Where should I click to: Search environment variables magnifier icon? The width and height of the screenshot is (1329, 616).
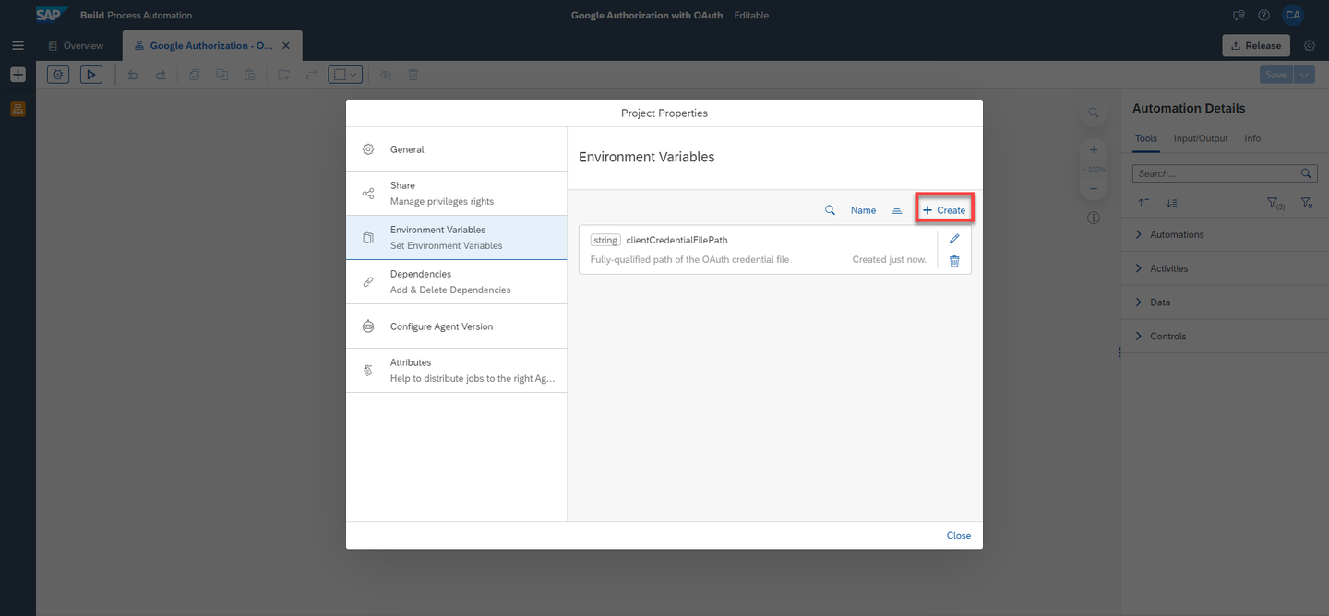tap(830, 210)
